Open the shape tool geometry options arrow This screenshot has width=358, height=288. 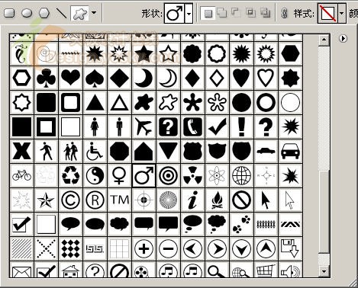[94, 13]
